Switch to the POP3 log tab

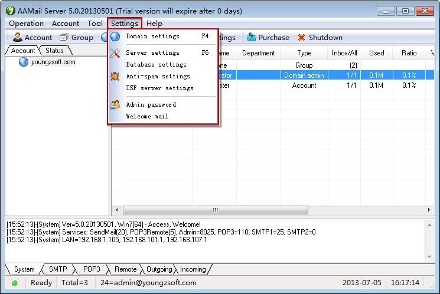[92, 269]
